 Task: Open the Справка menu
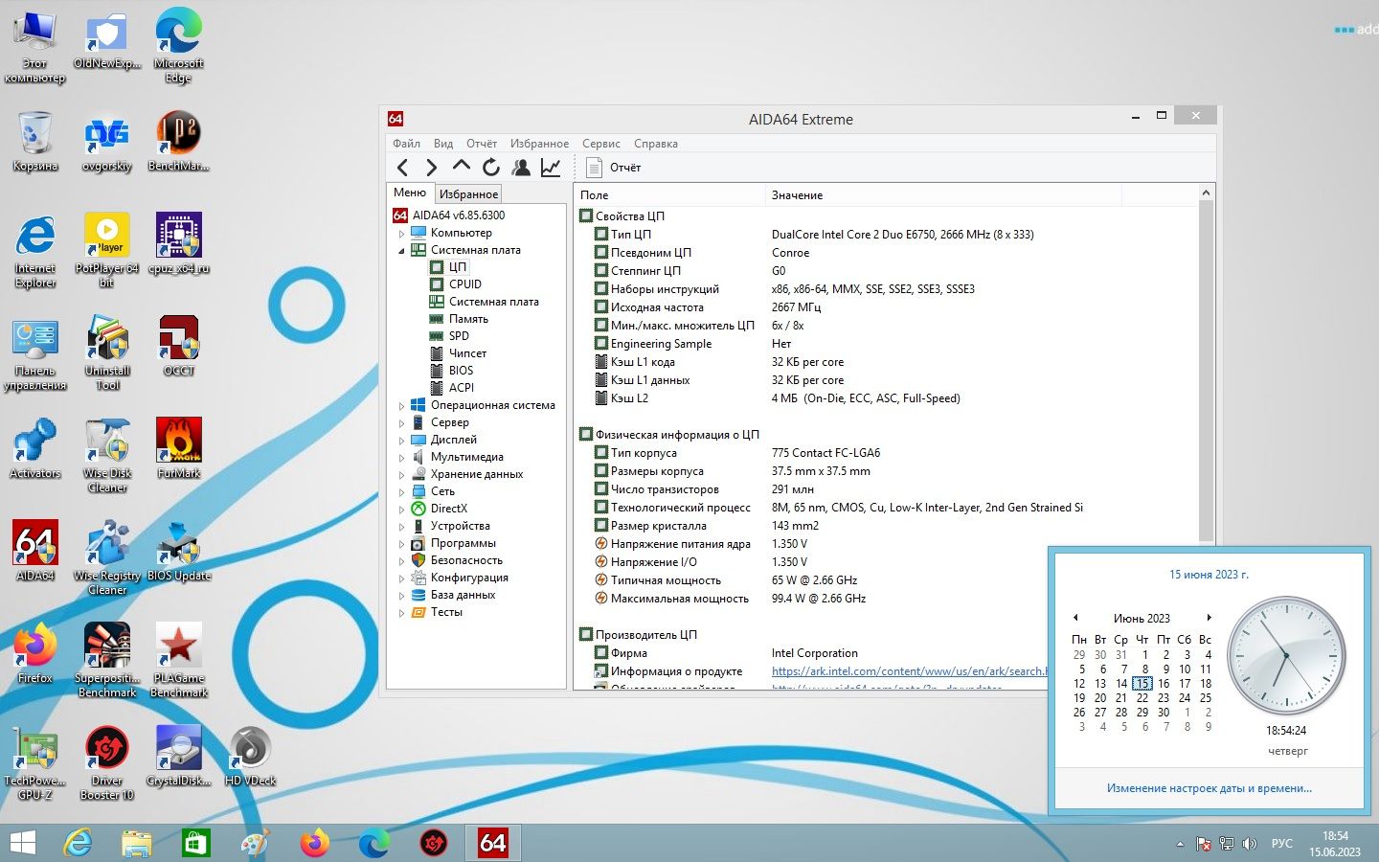(656, 144)
